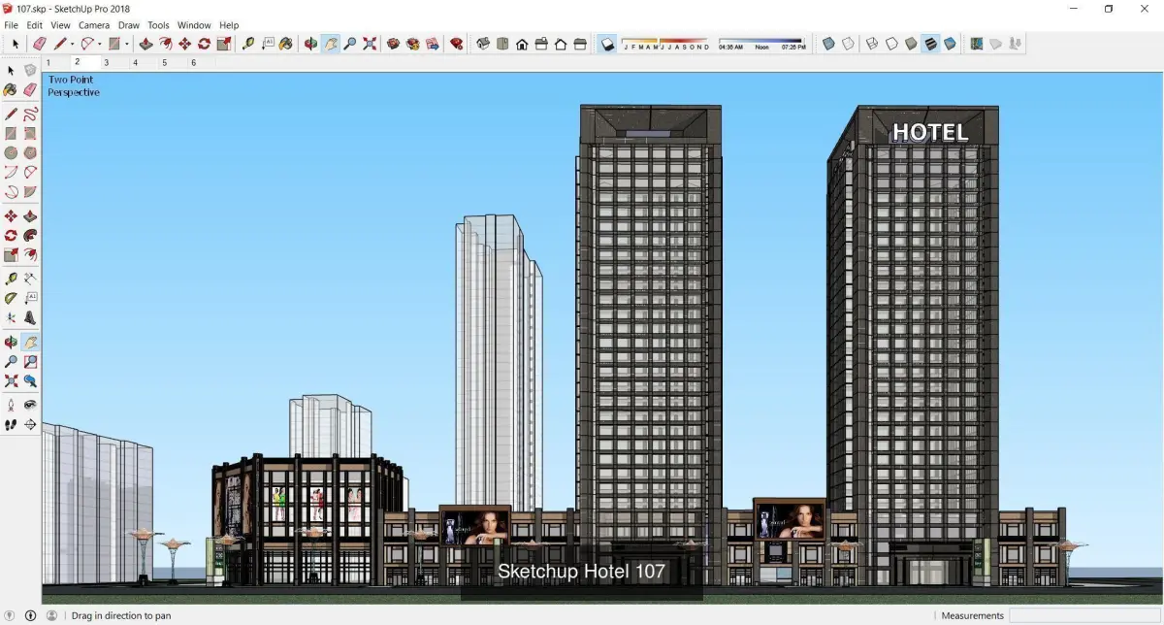The image size is (1164, 625).
Task: Switch to Top standard view
Action: (x=502, y=44)
